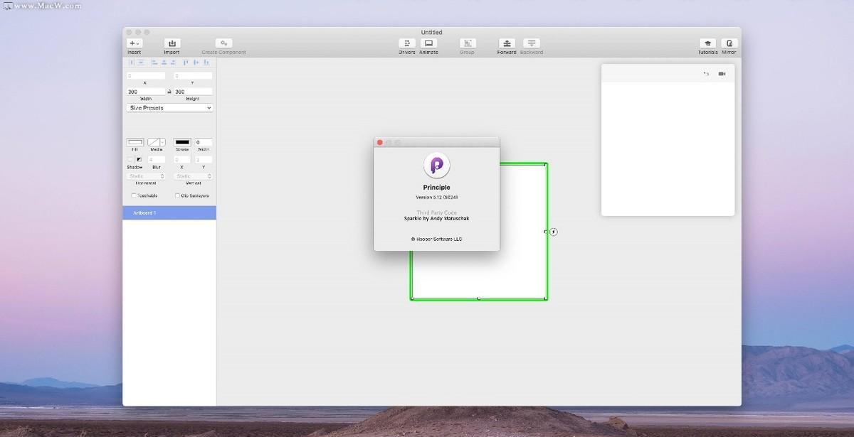Image resolution: width=854 pixels, height=437 pixels.
Task: Open the Media dropdown arrow
Action: 162,142
